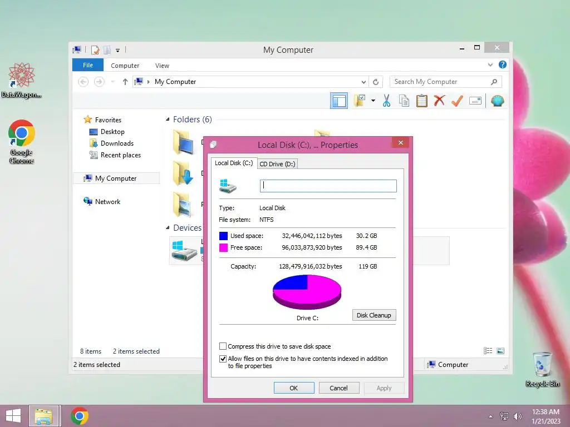The image size is (570, 427).
Task: Collapse the Devices group
Action: 168,227
